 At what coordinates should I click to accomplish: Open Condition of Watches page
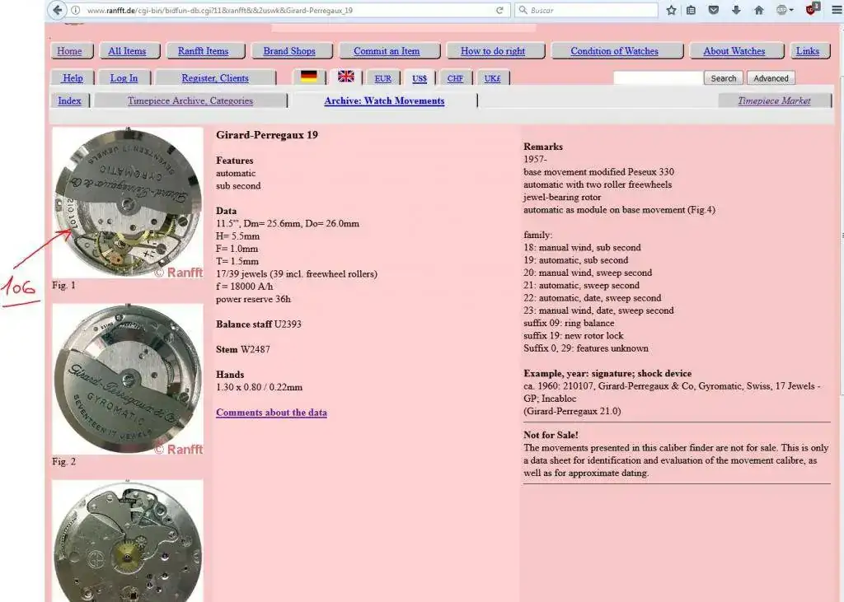click(x=614, y=51)
